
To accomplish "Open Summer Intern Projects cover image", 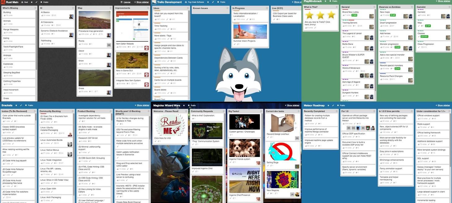I will coord(250,32).
